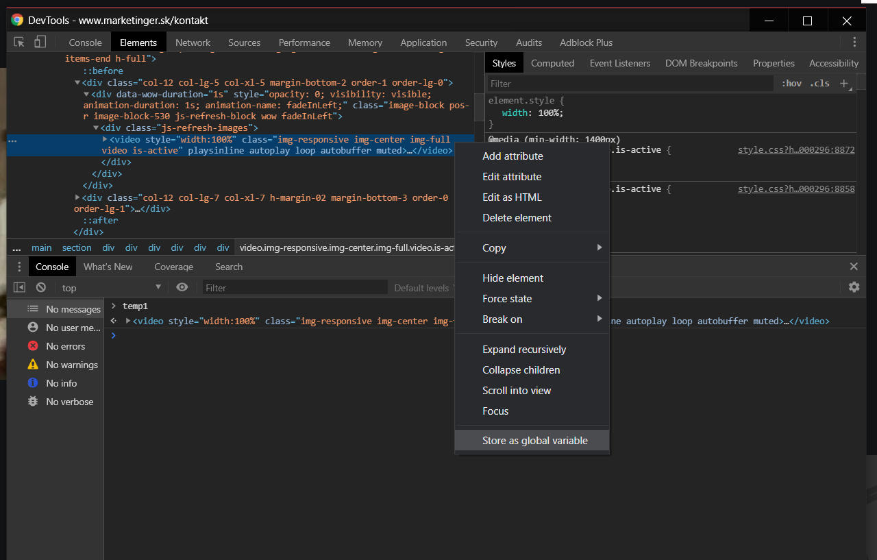Add a new style rule with the plus icon
Viewport: 877px width, 560px height.
[844, 83]
